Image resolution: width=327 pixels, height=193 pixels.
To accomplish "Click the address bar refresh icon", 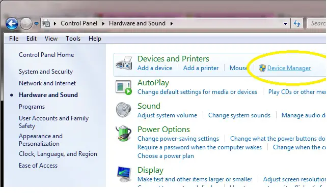I will click(297, 23).
